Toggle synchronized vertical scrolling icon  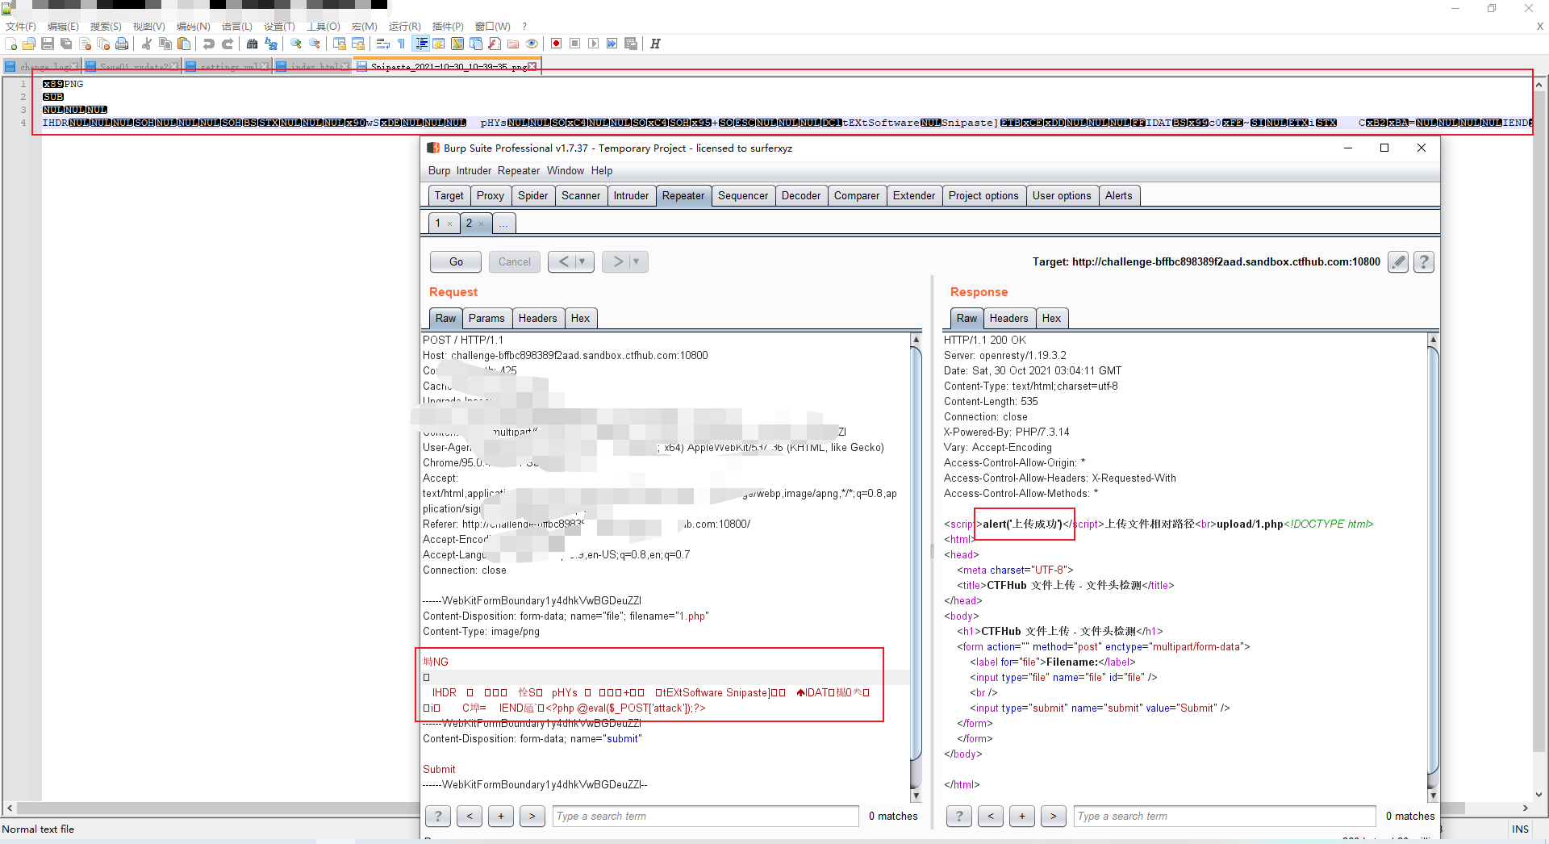pos(340,44)
